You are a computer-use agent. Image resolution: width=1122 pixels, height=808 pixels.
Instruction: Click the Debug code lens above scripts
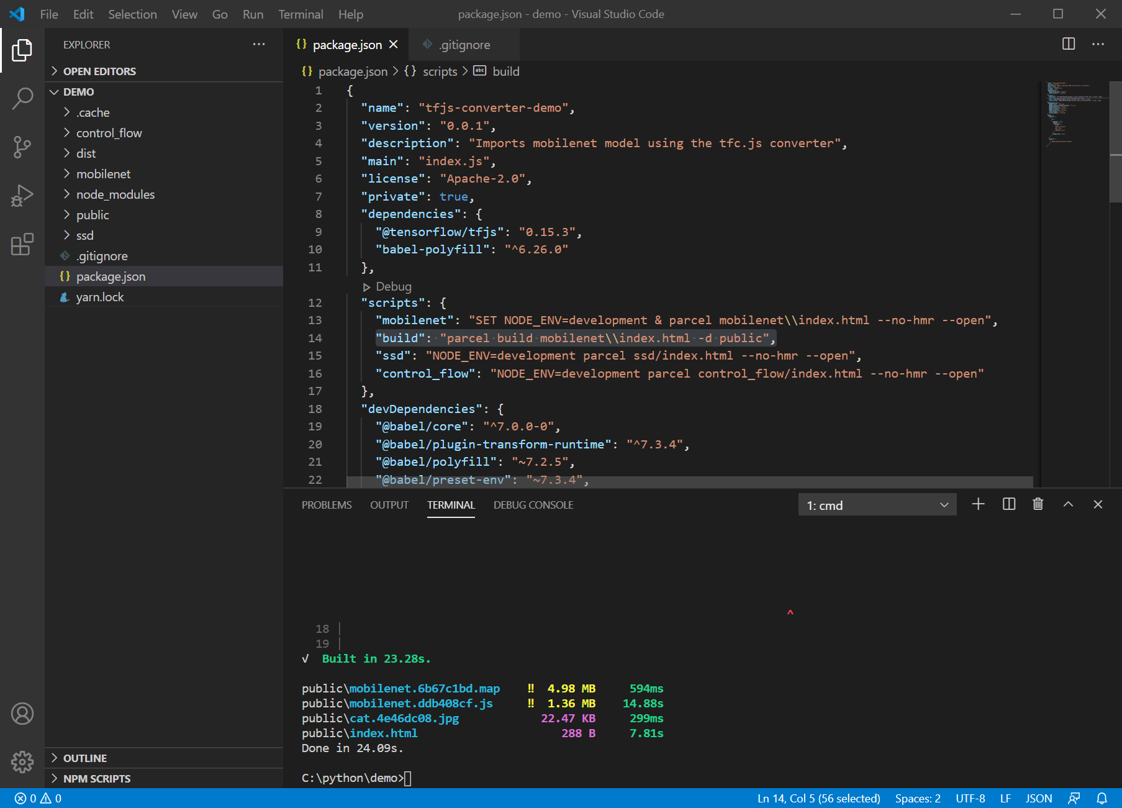click(x=387, y=286)
